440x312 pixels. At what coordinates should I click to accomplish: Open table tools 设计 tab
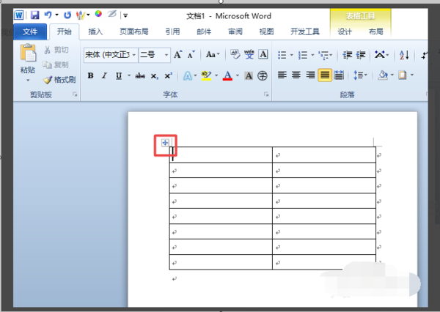coord(345,31)
